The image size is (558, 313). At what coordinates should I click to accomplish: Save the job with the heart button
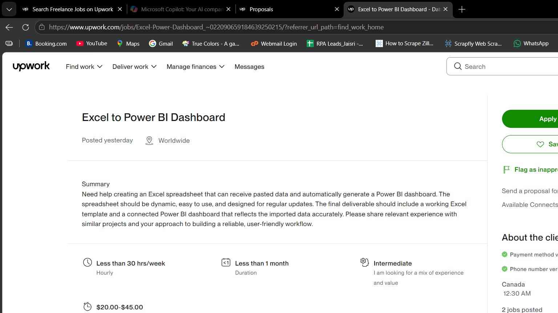(530, 144)
